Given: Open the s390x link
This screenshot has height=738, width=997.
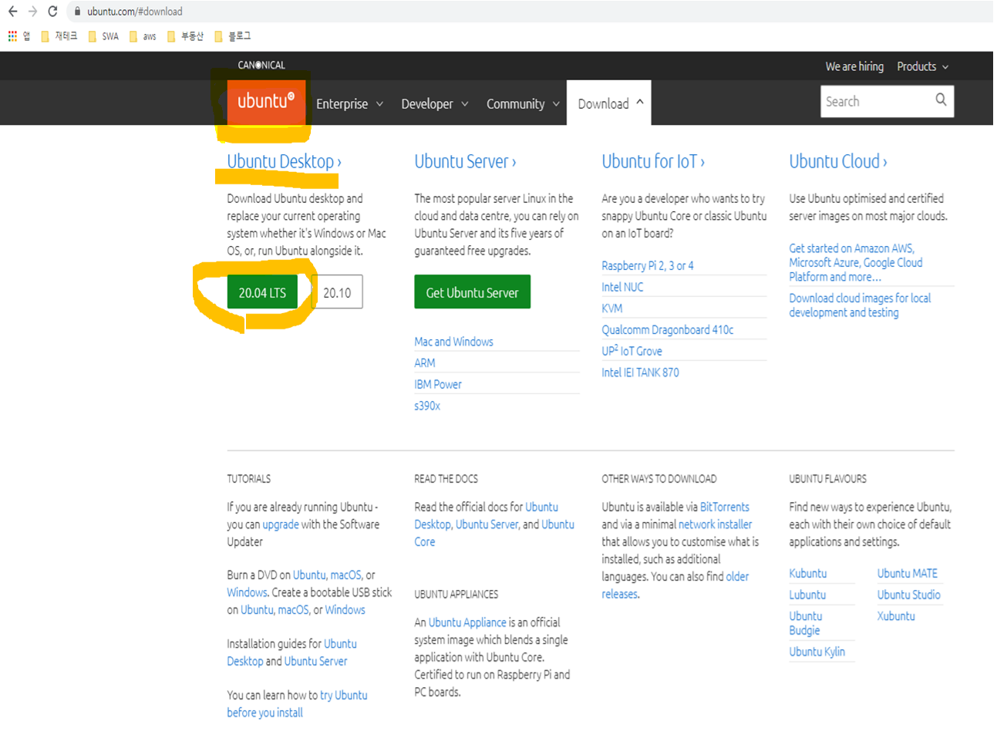Looking at the screenshot, I should (x=427, y=406).
